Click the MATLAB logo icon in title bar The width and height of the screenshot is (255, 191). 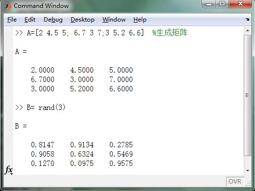[7, 6]
